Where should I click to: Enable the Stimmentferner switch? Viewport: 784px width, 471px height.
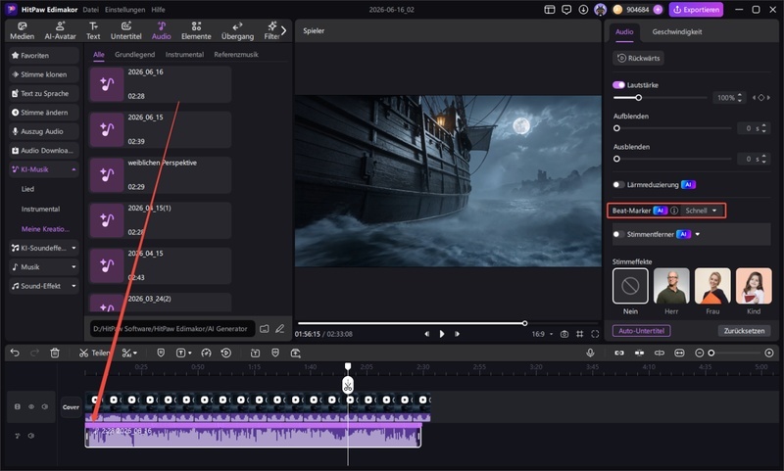coord(618,234)
